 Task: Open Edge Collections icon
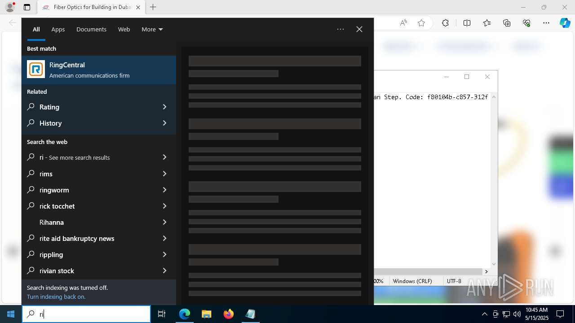pos(507,23)
